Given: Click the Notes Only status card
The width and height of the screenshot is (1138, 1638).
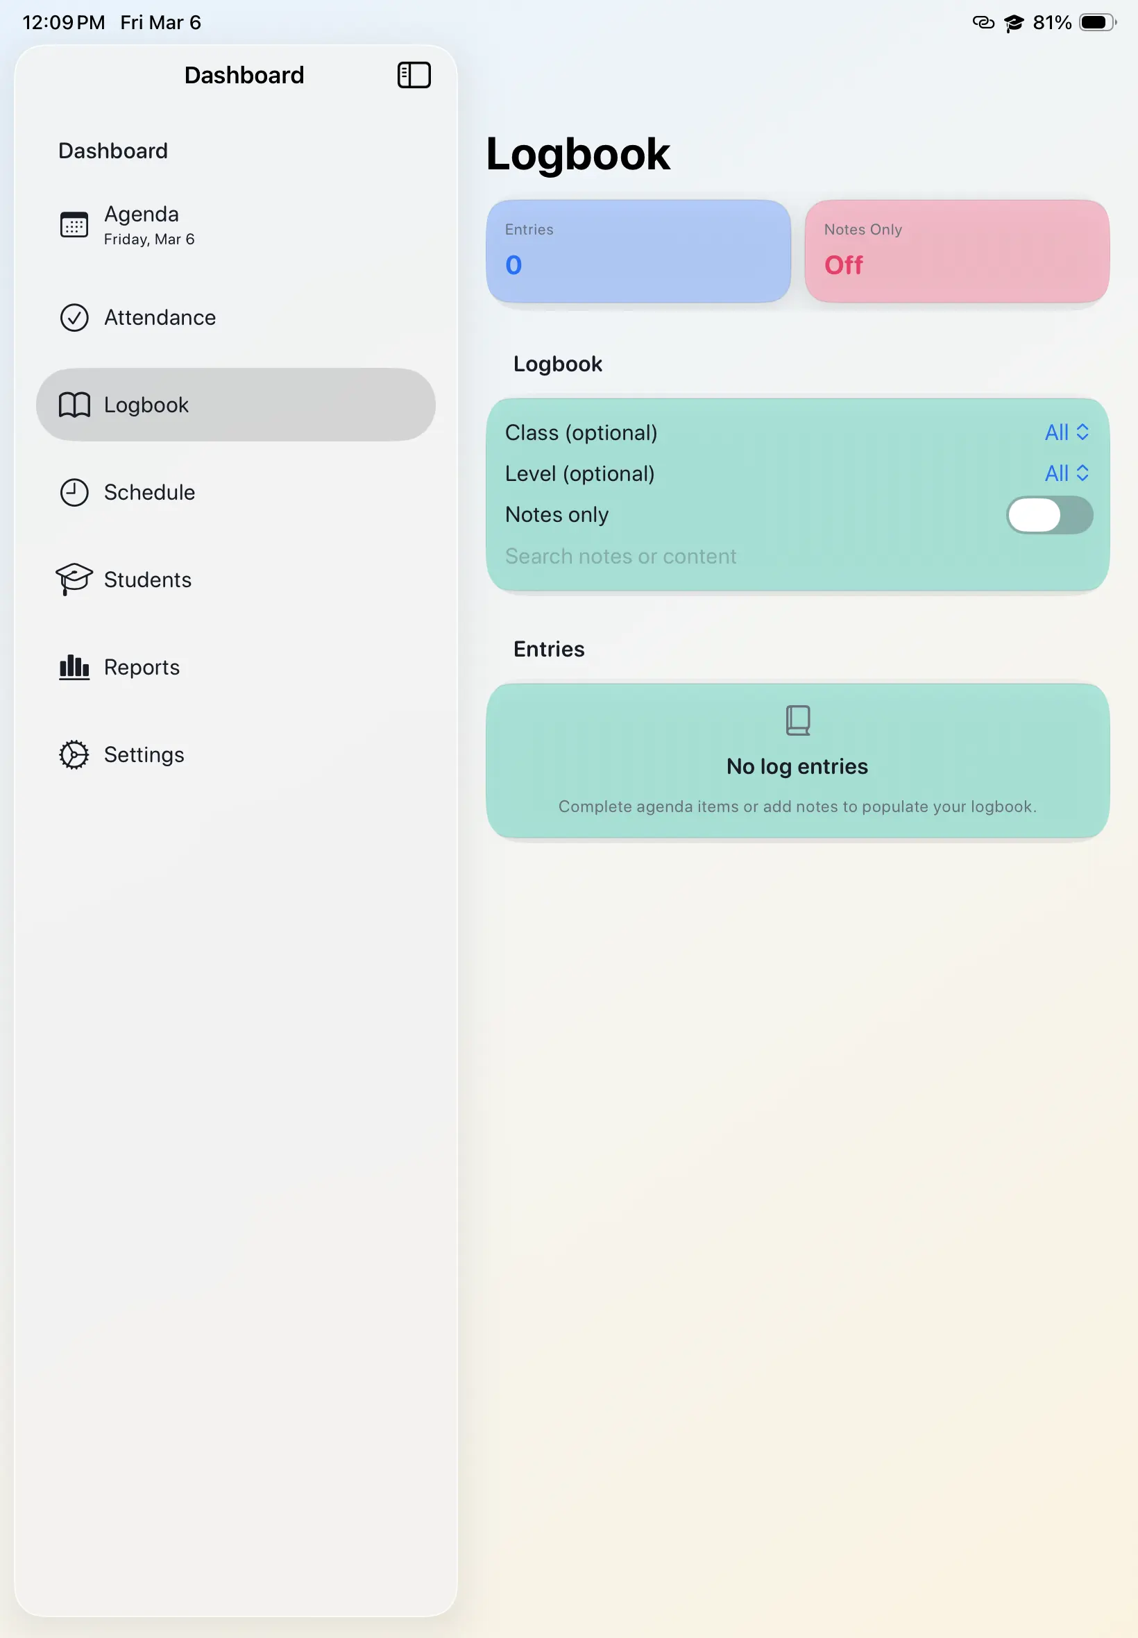Looking at the screenshot, I should (x=957, y=251).
